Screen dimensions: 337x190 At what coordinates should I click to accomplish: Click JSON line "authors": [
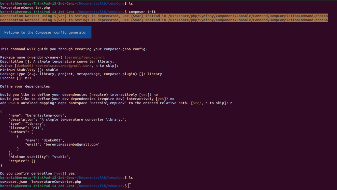coord(21,132)
